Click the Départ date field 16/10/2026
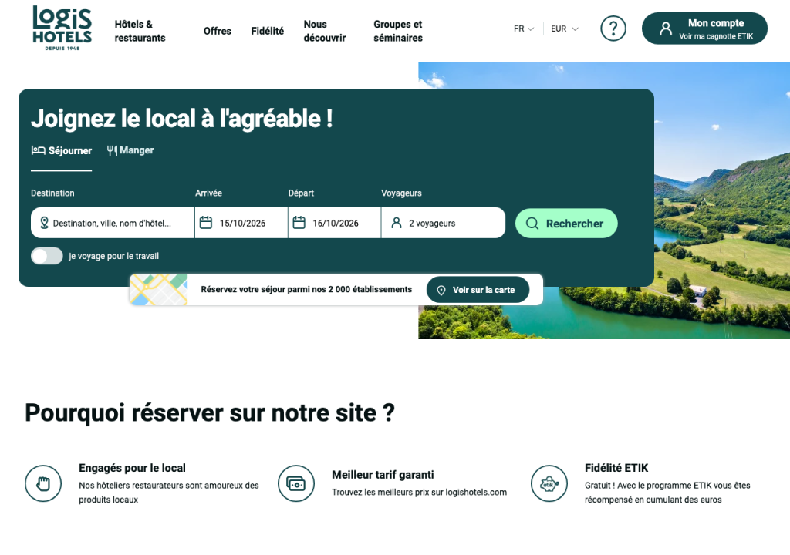The image size is (790, 555). pos(335,223)
